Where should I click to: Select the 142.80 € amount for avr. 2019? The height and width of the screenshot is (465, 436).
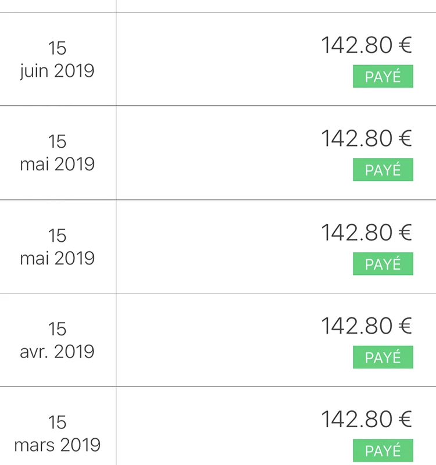[367, 326]
